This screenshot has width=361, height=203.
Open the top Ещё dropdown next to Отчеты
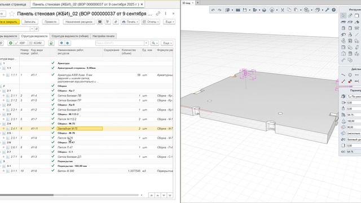pyautogui.click(x=169, y=22)
